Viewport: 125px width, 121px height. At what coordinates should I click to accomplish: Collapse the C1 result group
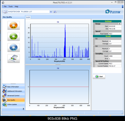pos(94,39)
